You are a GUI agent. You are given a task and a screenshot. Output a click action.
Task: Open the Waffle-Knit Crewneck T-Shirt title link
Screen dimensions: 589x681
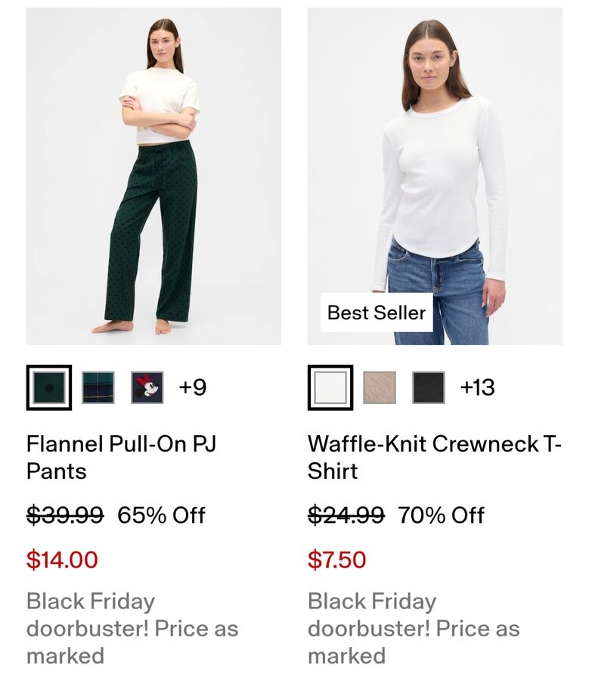click(x=434, y=457)
